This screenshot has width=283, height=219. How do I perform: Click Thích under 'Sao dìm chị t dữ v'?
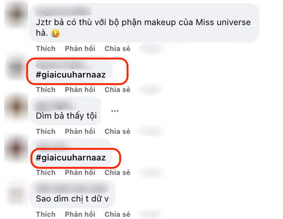coord(46,214)
